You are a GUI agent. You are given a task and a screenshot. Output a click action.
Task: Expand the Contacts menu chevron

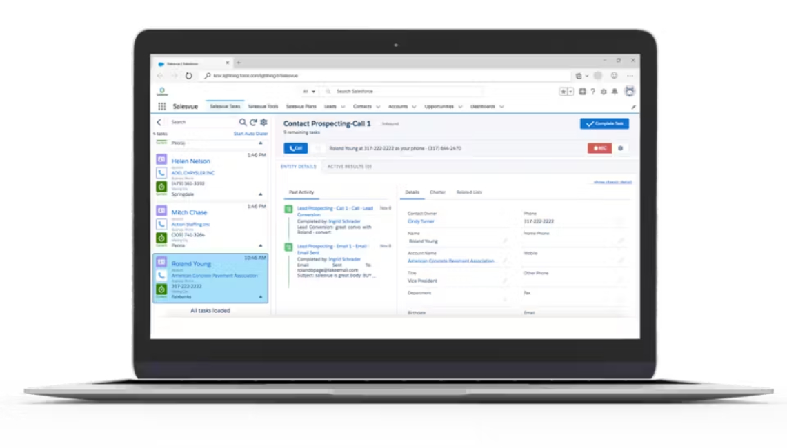(x=378, y=107)
